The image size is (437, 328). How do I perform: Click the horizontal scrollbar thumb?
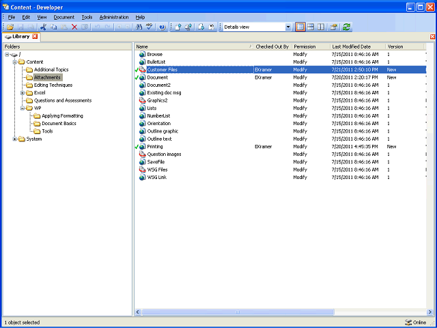(x=238, y=312)
